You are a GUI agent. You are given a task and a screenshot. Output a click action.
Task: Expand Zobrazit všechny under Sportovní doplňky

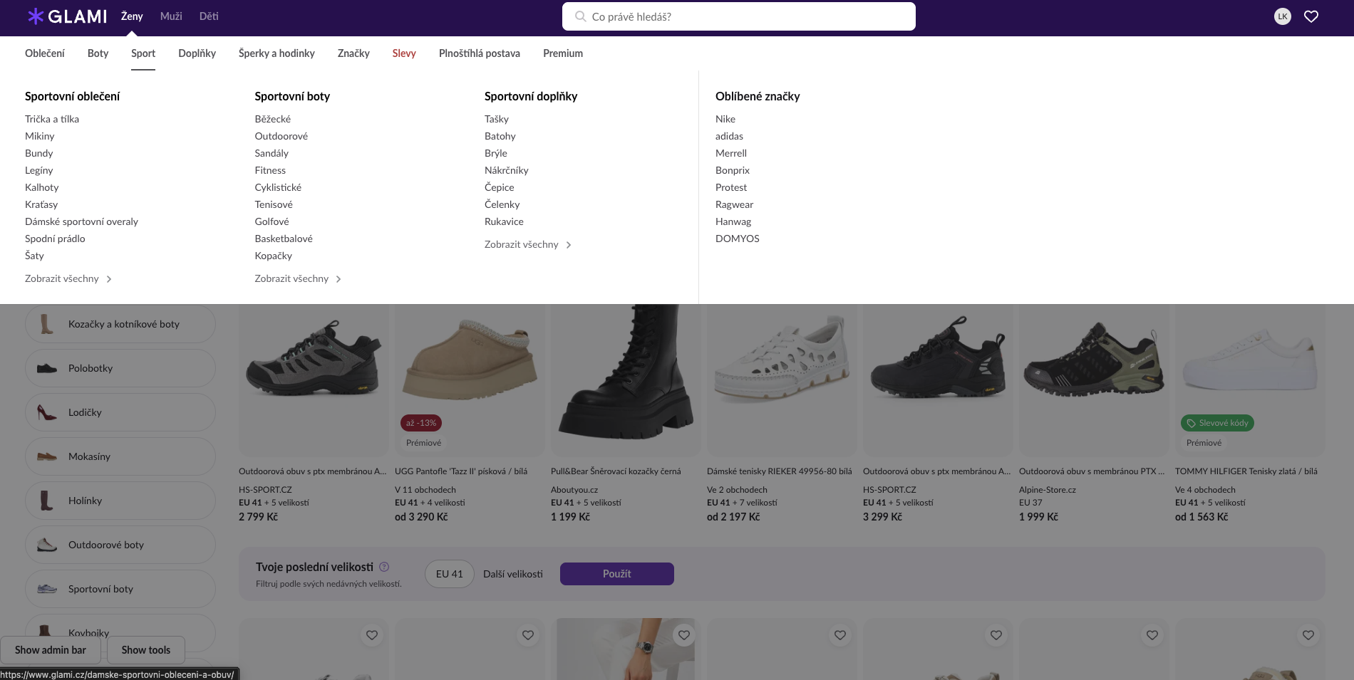[528, 244]
